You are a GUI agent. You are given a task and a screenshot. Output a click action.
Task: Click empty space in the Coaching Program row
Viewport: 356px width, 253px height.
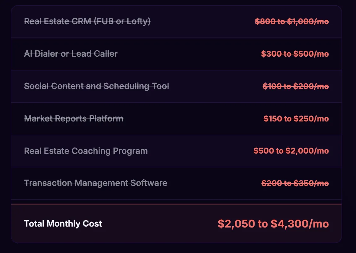pos(200,151)
